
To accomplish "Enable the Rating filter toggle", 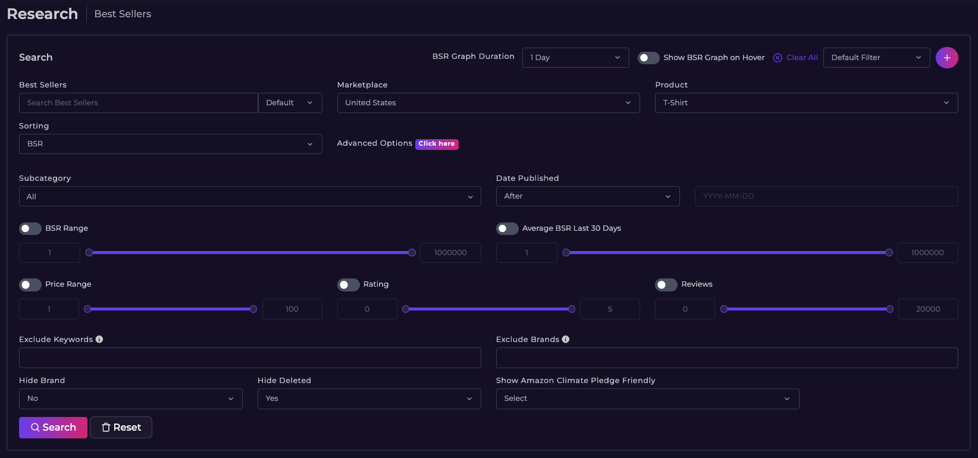I will click(x=349, y=285).
